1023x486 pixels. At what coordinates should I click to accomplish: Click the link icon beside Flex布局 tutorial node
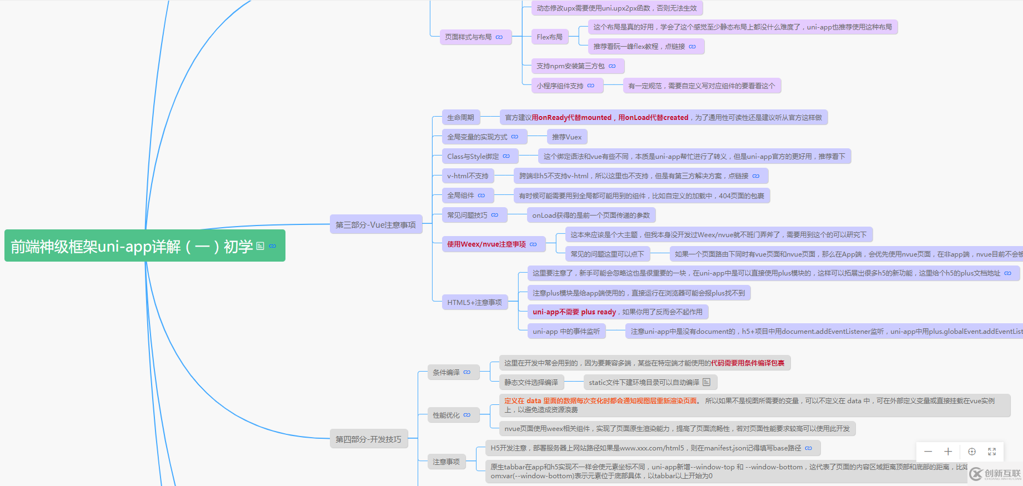click(x=692, y=47)
